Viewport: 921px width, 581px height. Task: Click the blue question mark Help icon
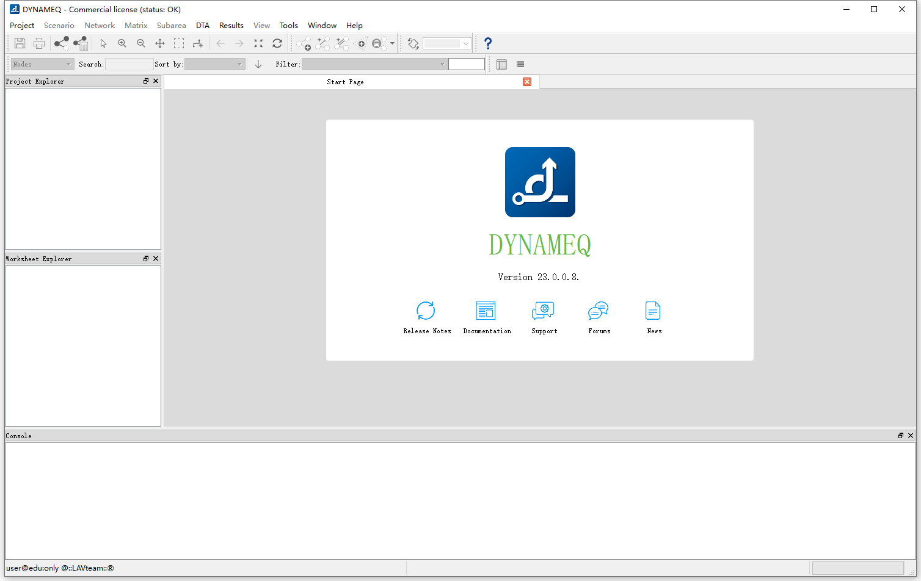pyautogui.click(x=487, y=43)
